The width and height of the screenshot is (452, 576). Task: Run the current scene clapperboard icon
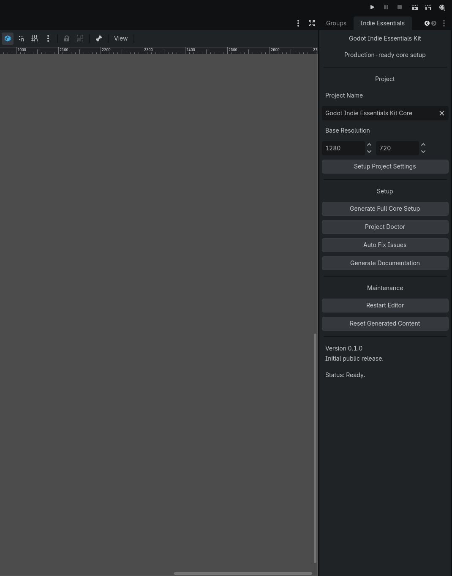tap(414, 7)
